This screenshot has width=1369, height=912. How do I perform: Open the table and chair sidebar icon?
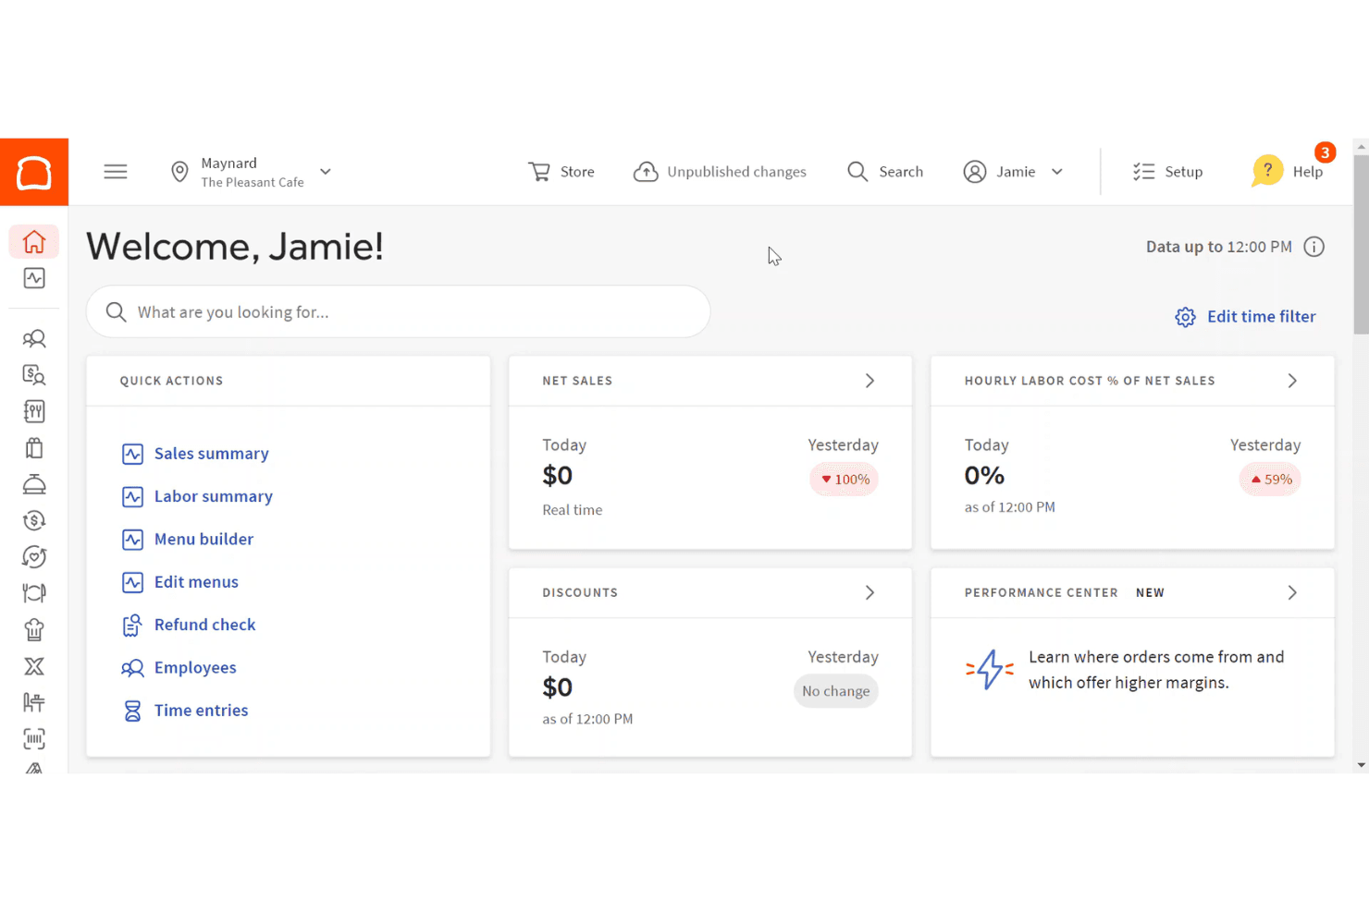point(34,702)
